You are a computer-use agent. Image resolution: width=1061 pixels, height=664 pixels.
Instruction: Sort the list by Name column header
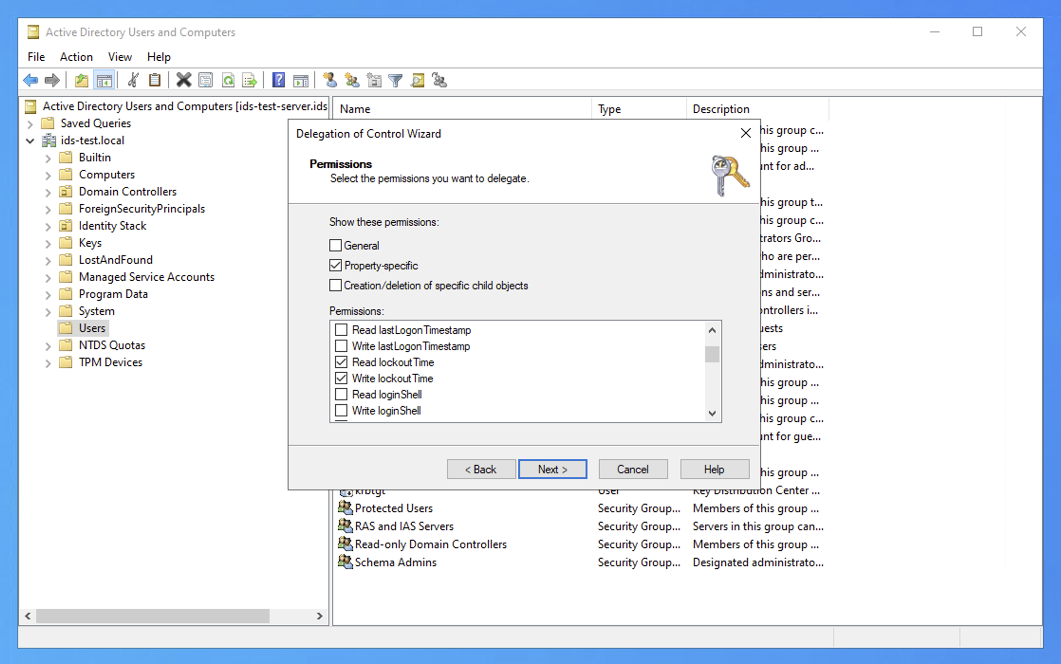462,109
